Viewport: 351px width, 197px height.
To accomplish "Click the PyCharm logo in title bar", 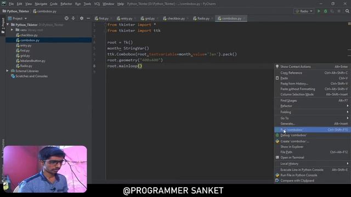I will 4,4.
